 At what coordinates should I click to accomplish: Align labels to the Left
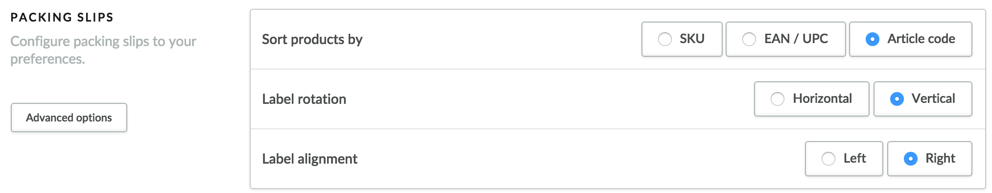[x=844, y=159]
